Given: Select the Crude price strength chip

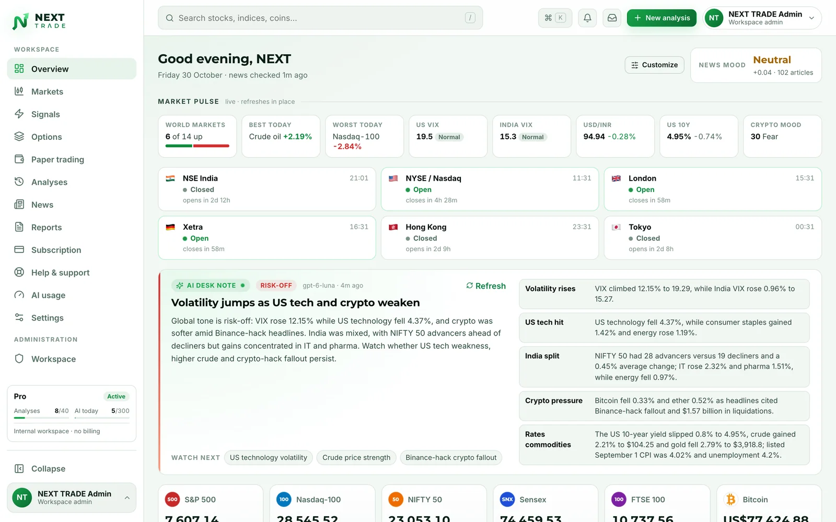Looking at the screenshot, I should (x=356, y=458).
